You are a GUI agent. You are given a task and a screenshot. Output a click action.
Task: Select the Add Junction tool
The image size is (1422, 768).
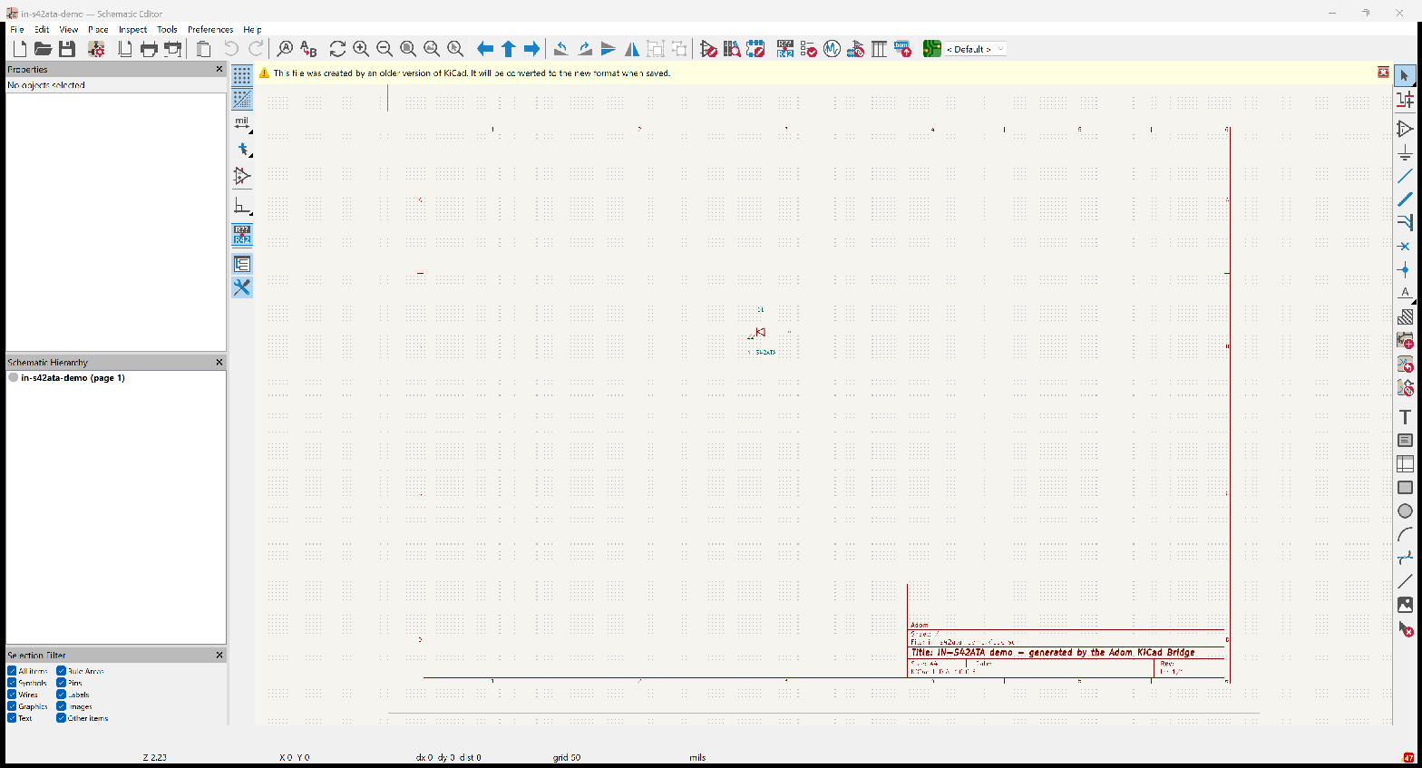click(1405, 269)
